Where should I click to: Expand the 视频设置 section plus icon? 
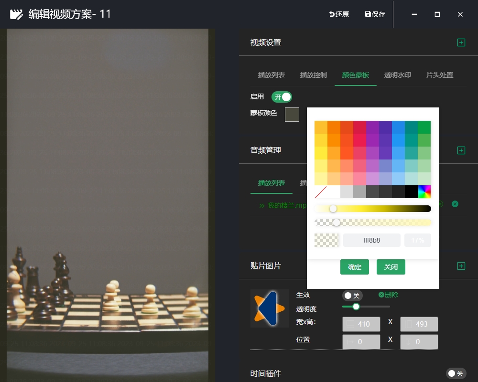pos(461,42)
